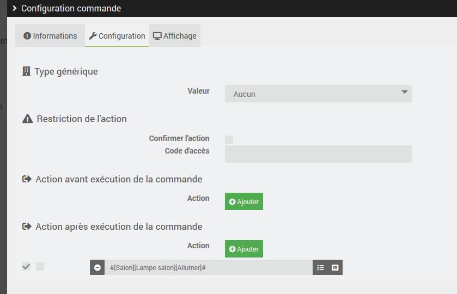
Task: Toggle the Confirmer l'action checkbox
Action: tap(229, 139)
